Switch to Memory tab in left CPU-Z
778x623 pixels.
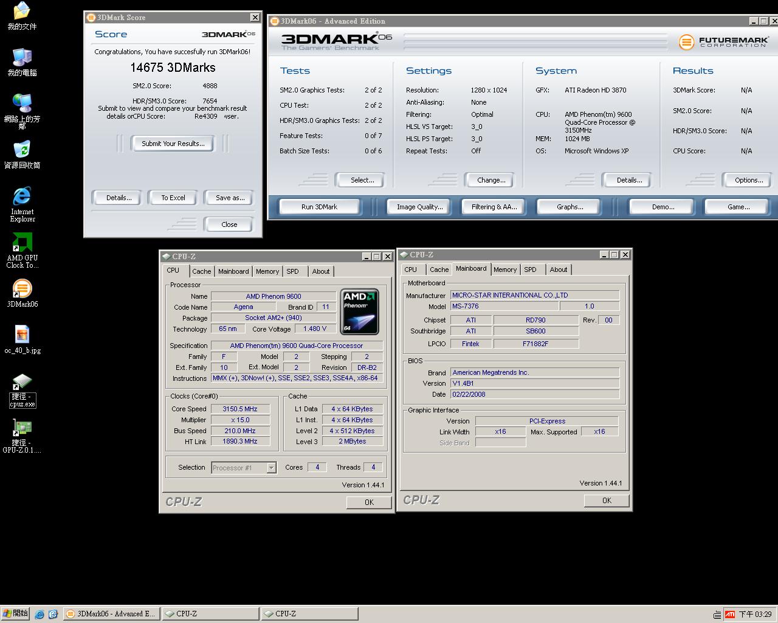[x=267, y=271]
